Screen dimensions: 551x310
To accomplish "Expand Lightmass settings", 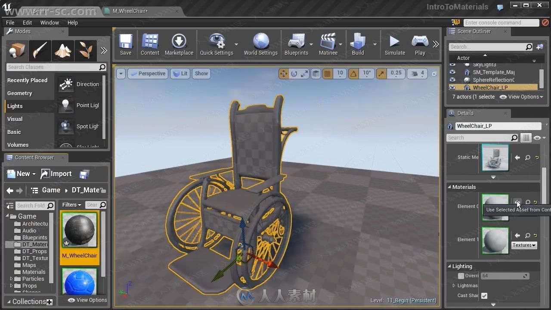I will (454, 285).
